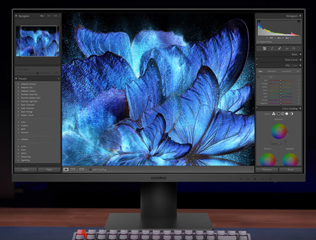Click the Paste button
Screen dimensions: 316x240
tap(49, 170)
